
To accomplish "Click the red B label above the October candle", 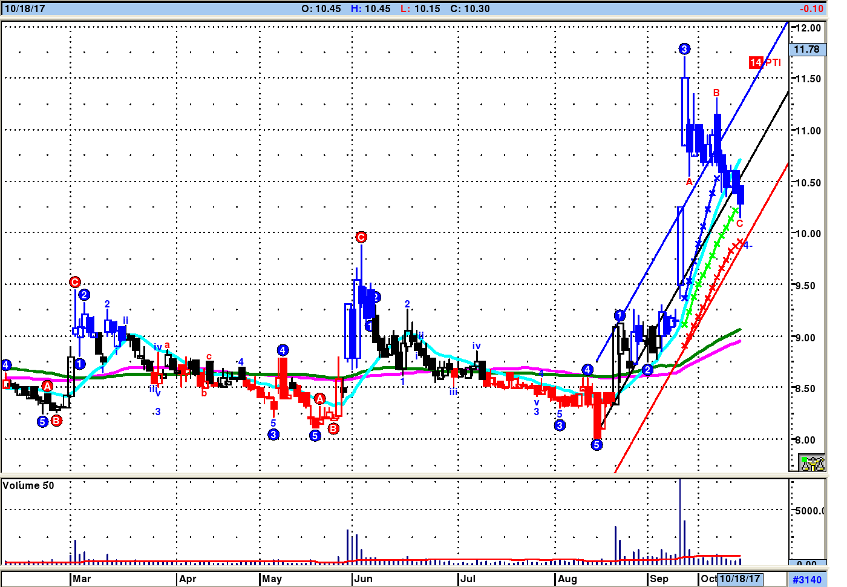I will [716, 93].
